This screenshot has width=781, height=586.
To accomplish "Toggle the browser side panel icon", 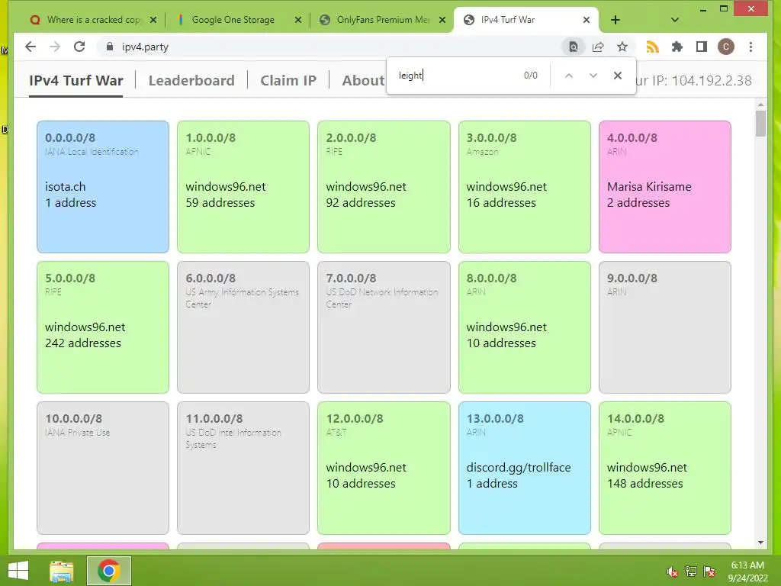I will [x=702, y=47].
